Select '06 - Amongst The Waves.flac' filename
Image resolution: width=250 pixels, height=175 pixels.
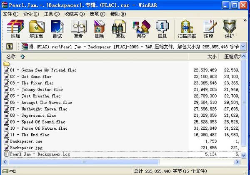tap(41, 102)
